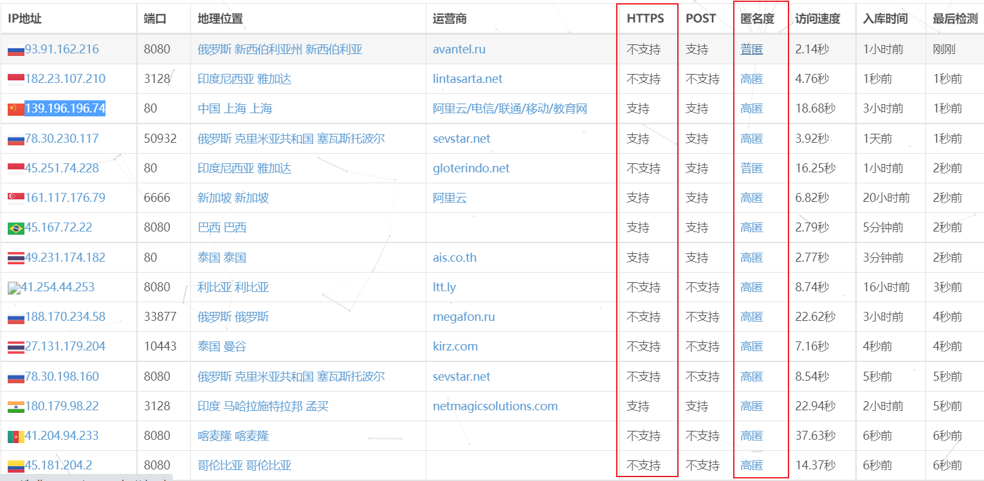Viewport: 984px width, 481px height.
Task: Click location 印度 马哈拉施特拉邦 孟买
Action: [x=263, y=406]
